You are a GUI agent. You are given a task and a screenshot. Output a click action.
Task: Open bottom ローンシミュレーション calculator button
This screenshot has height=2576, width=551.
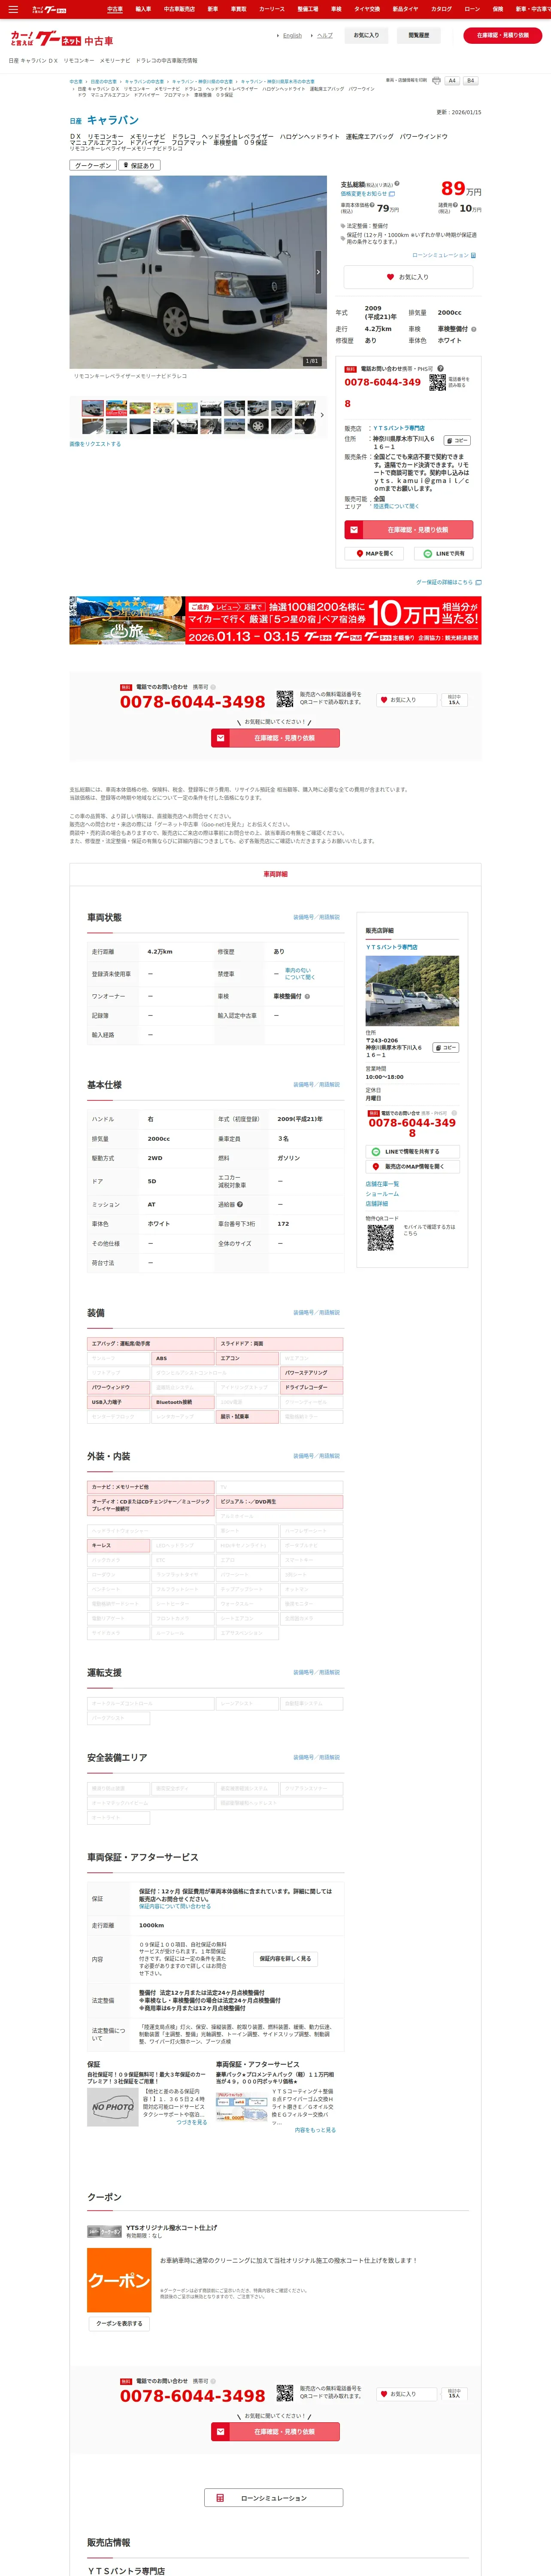274,2497
